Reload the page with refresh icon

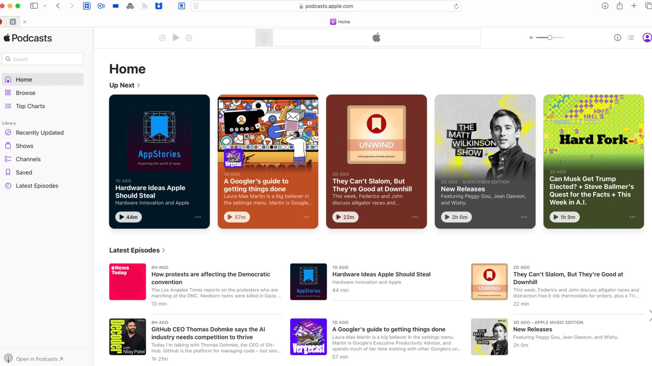coord(456,6)
